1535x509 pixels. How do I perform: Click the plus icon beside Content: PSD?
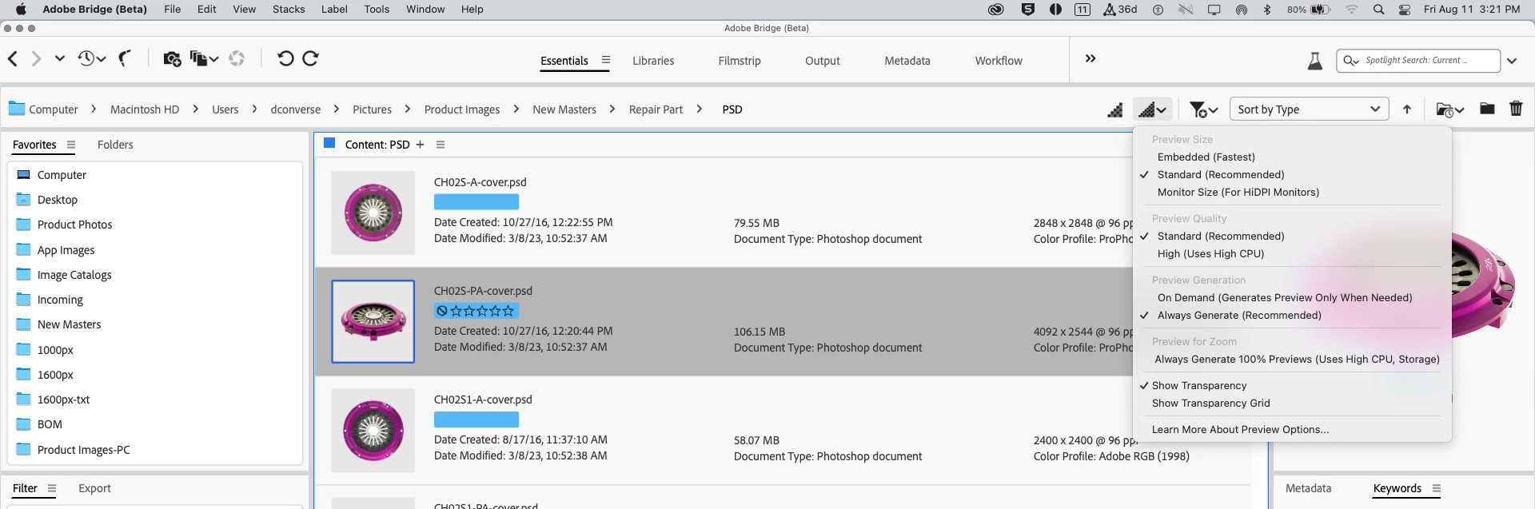coord(420,145)
